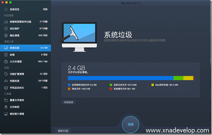Click the 详细信息 details button
The width and height of the screenshot is (212, 135).
pyautogui.click(x=68, y=102)
